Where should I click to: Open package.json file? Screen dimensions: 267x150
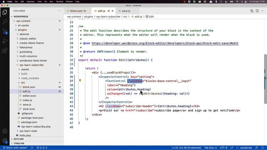click(x=37, y=122)
